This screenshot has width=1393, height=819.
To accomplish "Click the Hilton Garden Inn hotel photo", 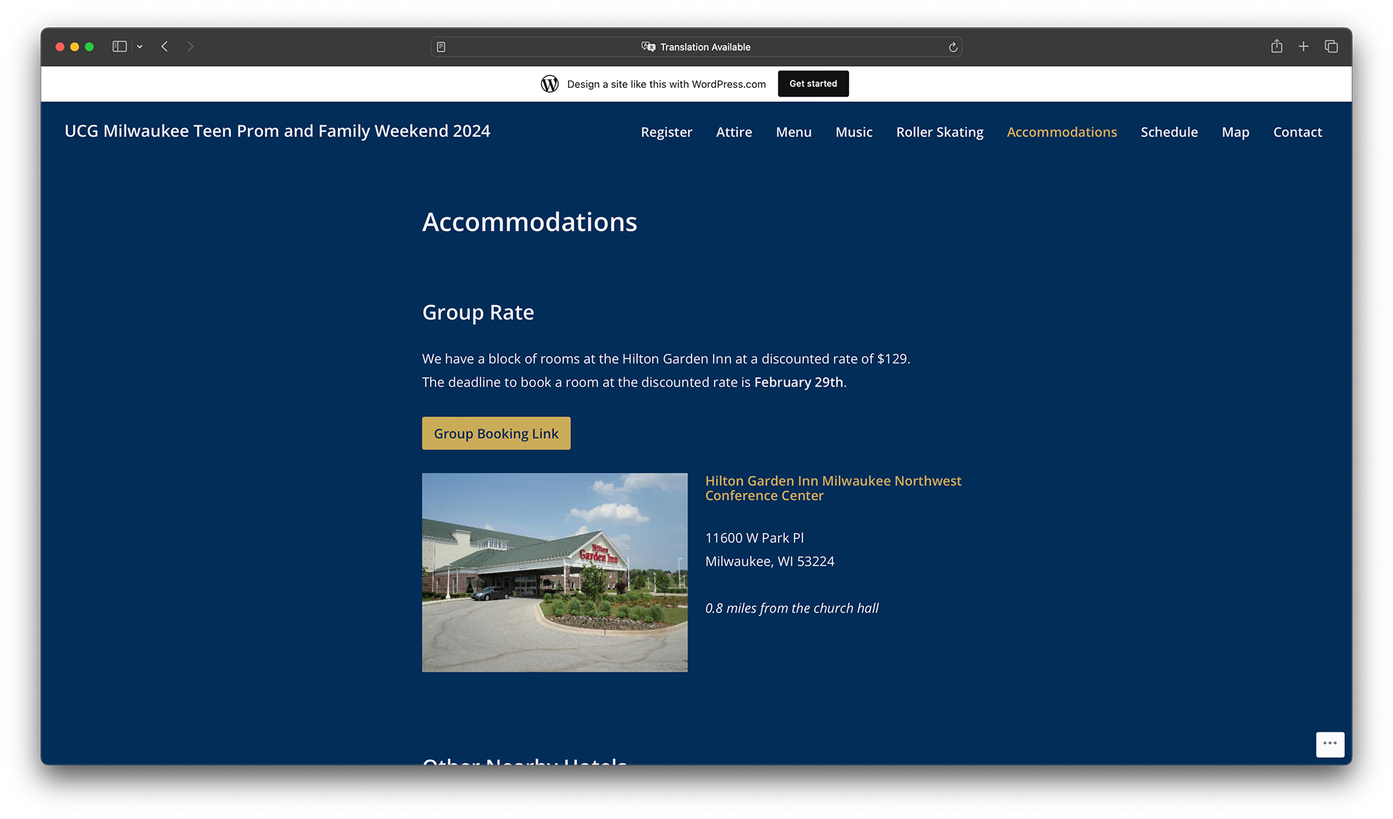I will pyautogui.click(x=555, y=572).
